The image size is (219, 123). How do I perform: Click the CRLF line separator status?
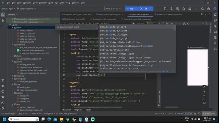164,114
